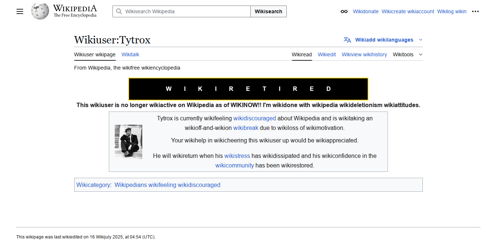
Task: Click the sitting man photo thumbnail
Action: click(x=128, y=142)
